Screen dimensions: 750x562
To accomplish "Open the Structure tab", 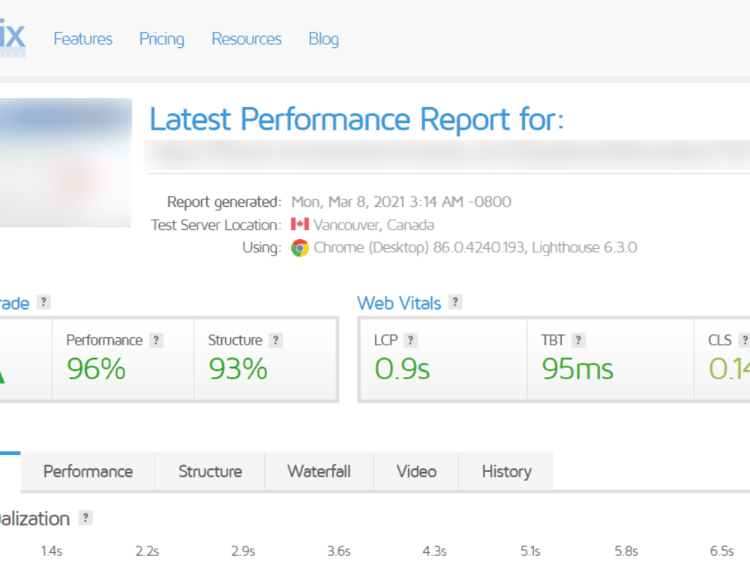I will [209, 471].
